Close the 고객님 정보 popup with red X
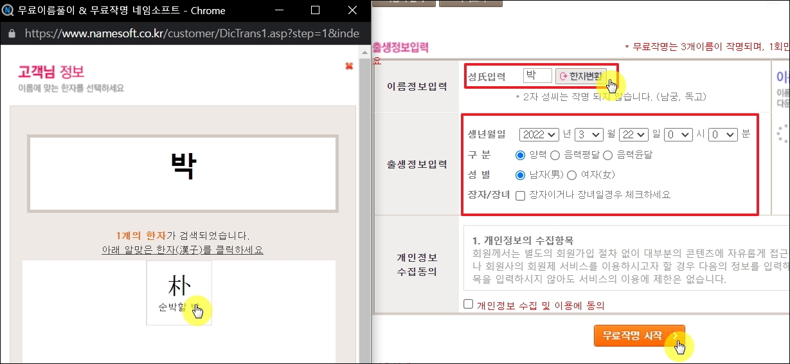The height and width of the screenshot is (364, 790). click(349, 66)
